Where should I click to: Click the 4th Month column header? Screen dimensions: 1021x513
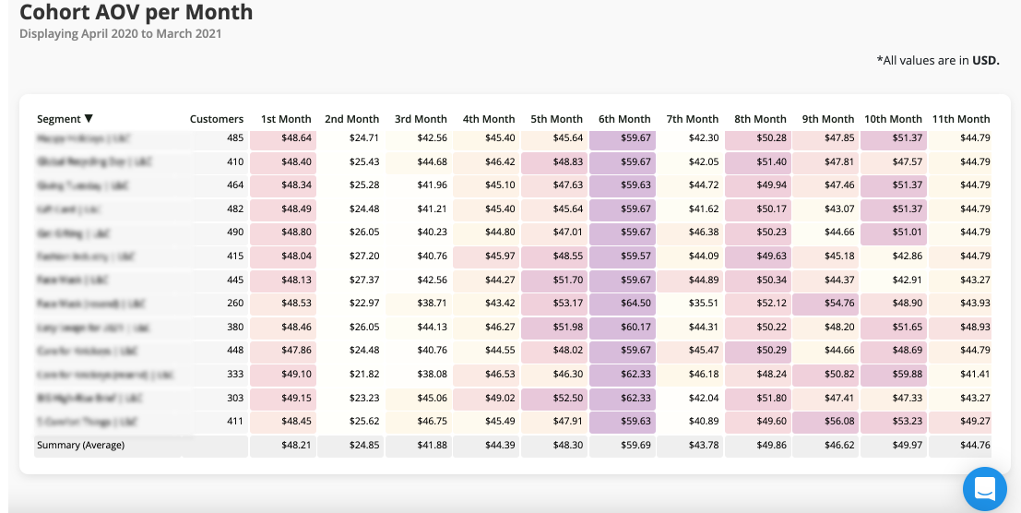point(488,119)
